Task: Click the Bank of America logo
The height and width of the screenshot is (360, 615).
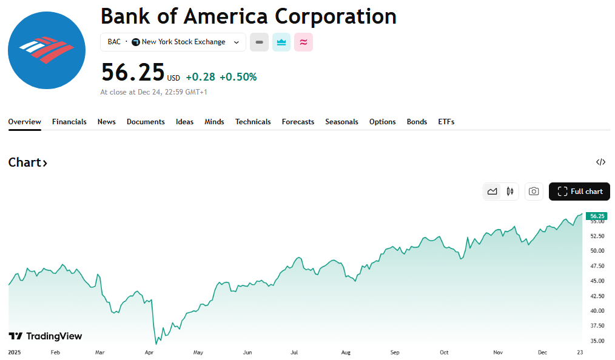Action: tap(47, 50)
